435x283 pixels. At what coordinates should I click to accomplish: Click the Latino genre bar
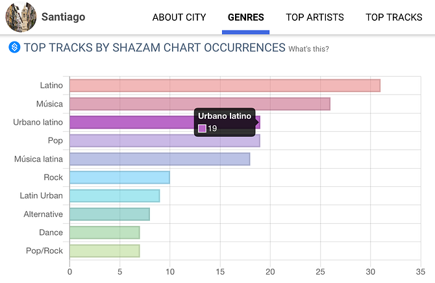pos(225,86)
